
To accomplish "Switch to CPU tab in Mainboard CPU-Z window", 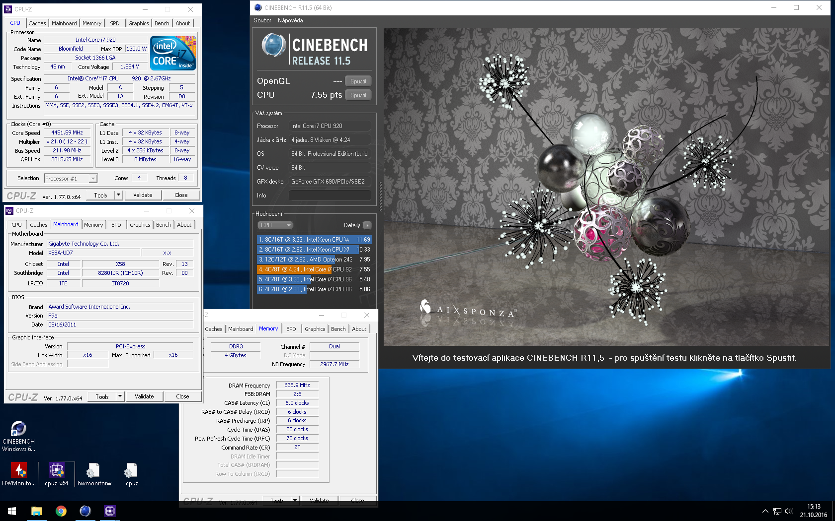I will pyautogui.click(x=17, y=225).
